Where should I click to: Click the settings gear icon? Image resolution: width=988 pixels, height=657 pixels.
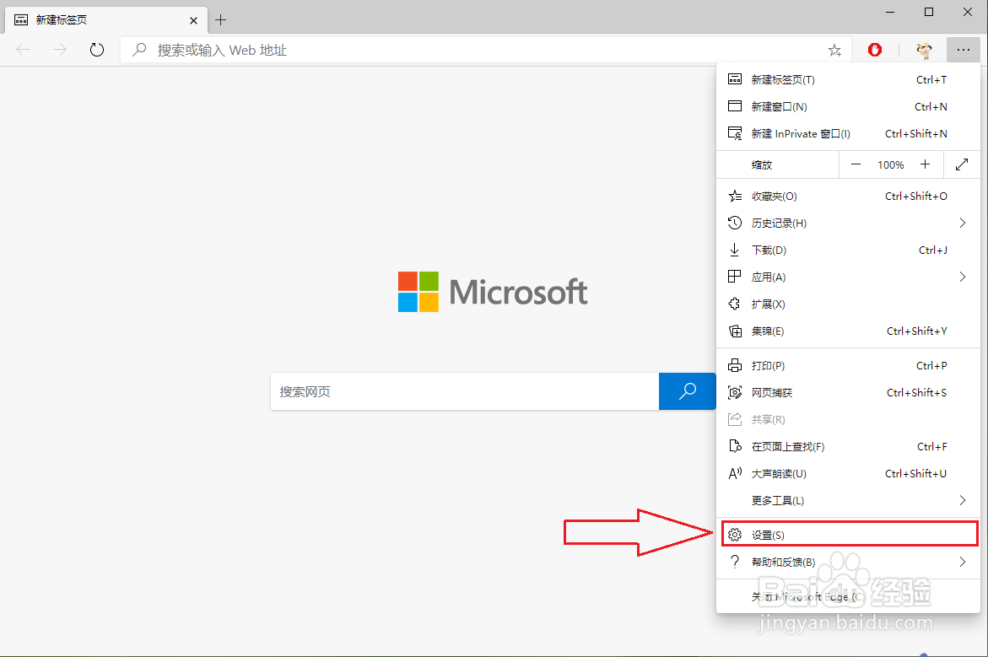point(735,535)
